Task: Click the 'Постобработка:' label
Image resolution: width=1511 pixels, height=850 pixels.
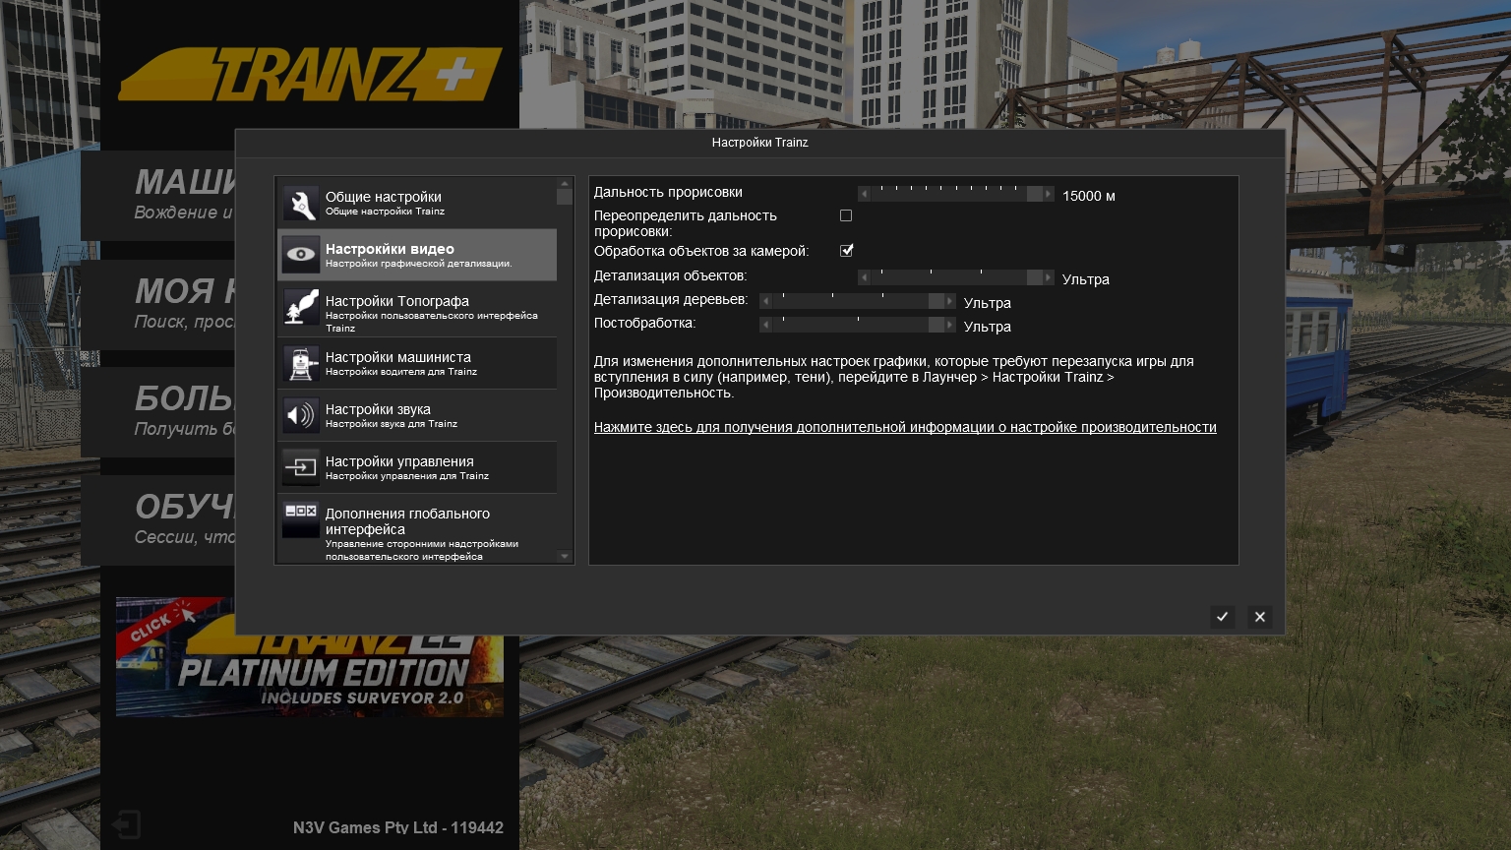Action: pyautogui.click(x=644, y=323)
